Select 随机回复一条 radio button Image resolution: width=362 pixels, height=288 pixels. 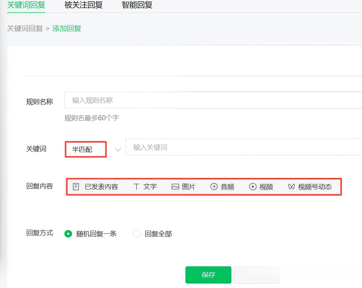point(68,234)
